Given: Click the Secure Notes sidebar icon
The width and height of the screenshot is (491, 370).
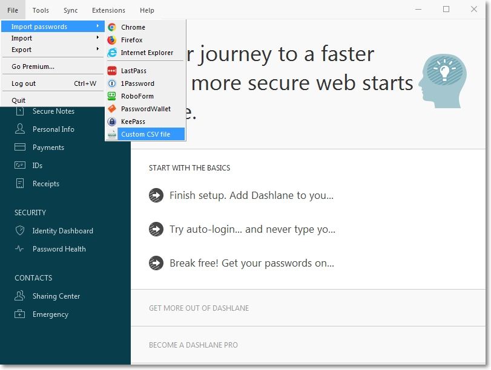Looking at the screenshot, I should tap(20, 111).
